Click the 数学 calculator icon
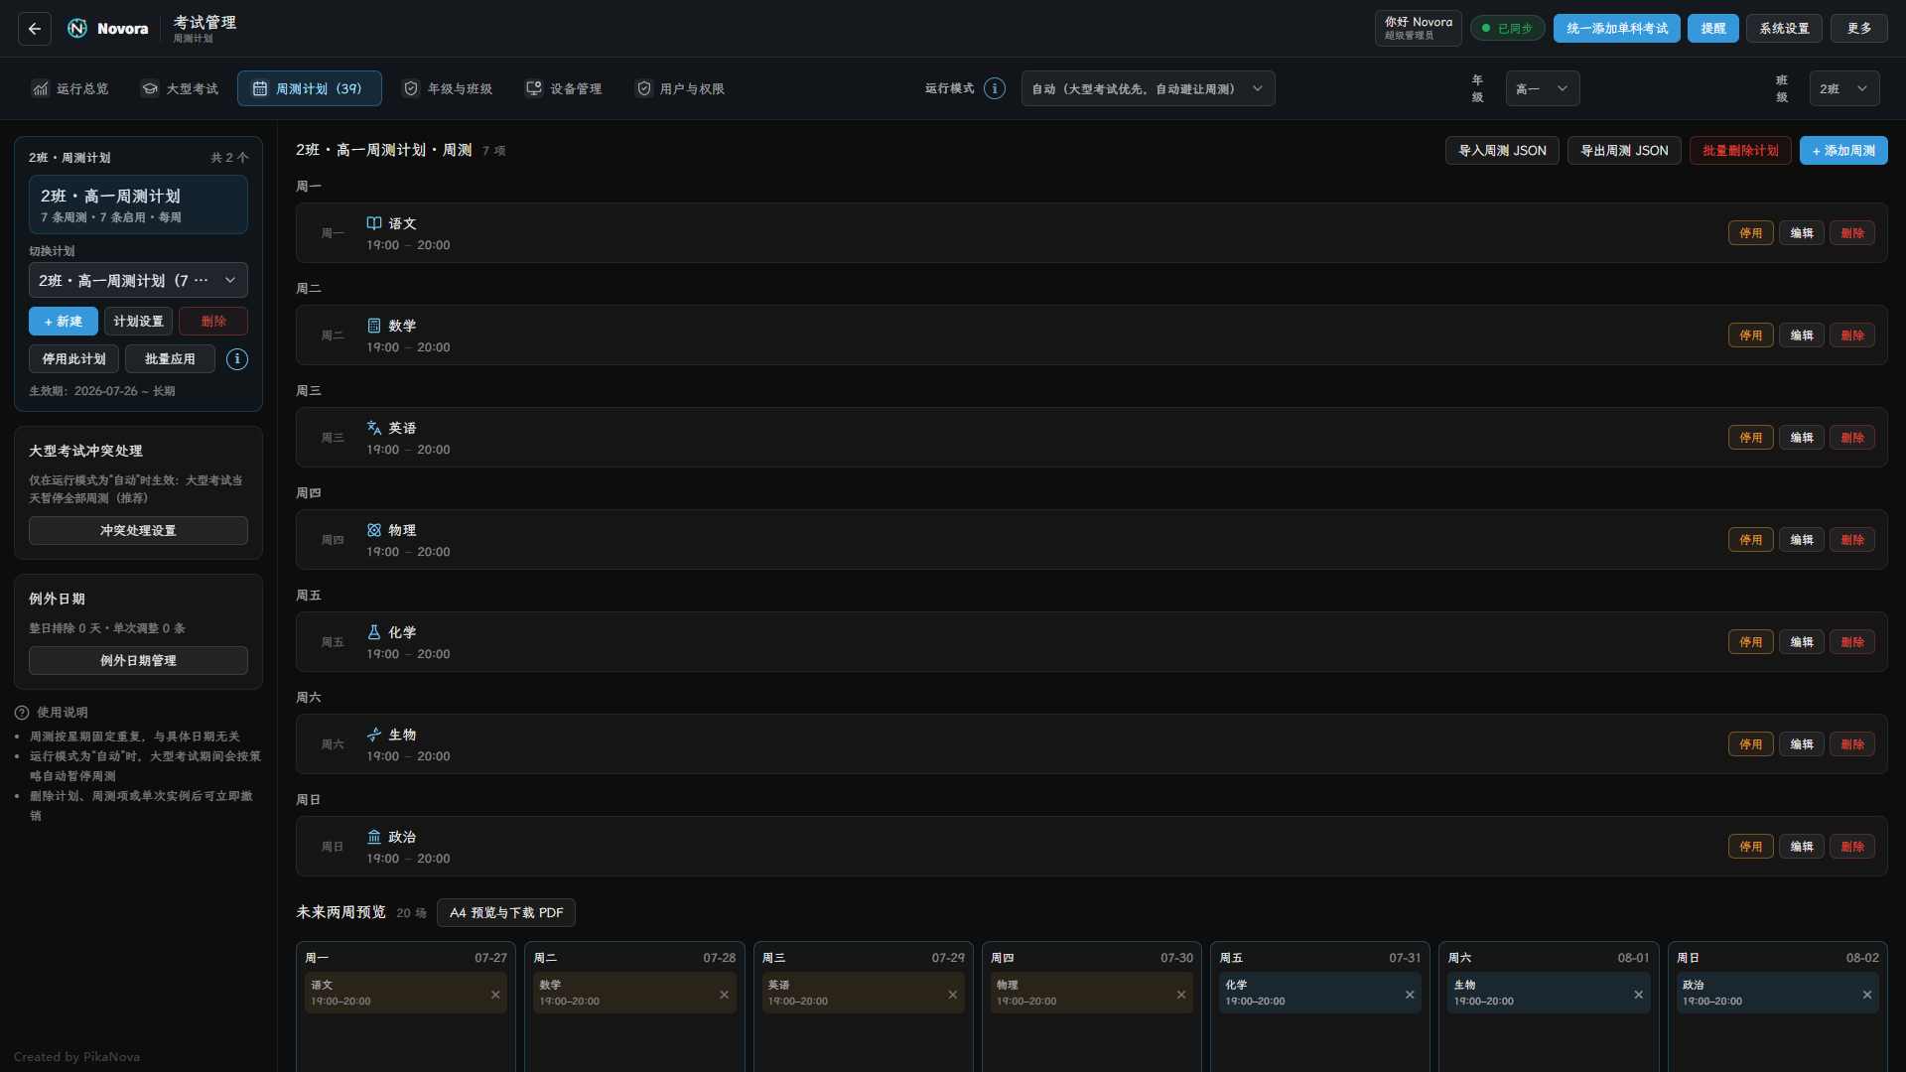This screenshot has height=1072, width=1906. (x=374, y=326)
